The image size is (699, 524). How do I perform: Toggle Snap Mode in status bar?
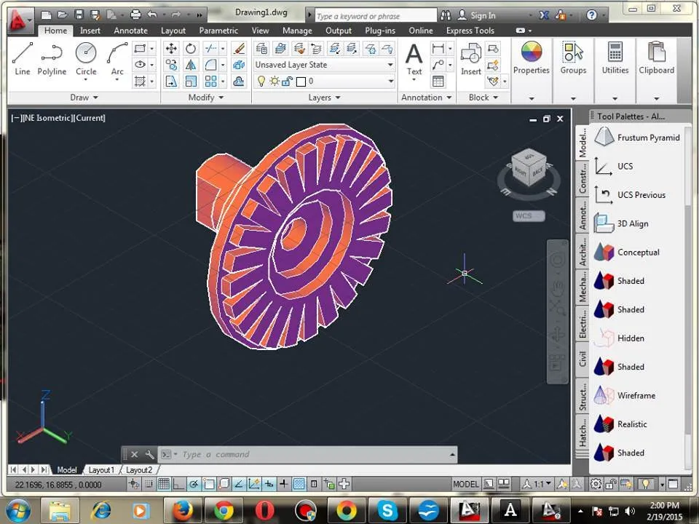[149, 484]
